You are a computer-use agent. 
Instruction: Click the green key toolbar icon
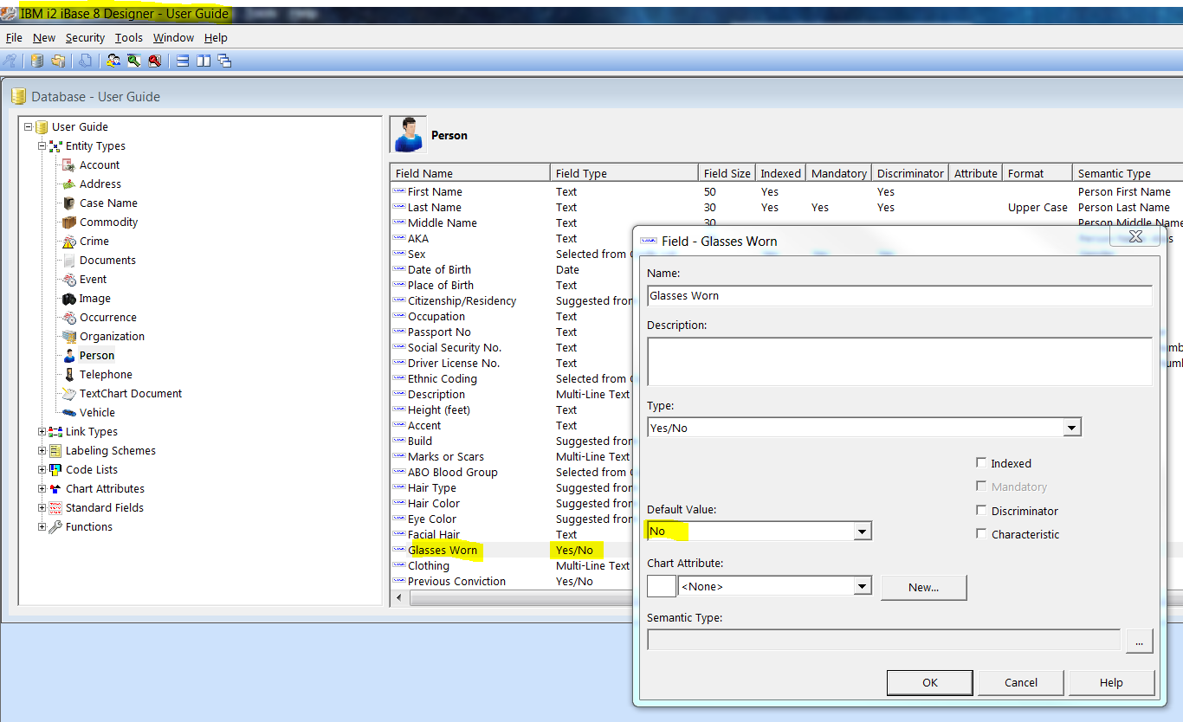(x=133, y=61)
